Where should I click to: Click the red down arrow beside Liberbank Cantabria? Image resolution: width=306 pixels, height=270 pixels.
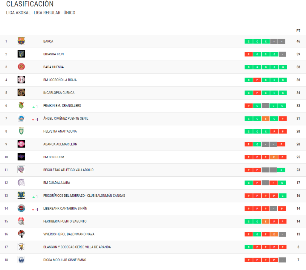click(x=33, y=210)
